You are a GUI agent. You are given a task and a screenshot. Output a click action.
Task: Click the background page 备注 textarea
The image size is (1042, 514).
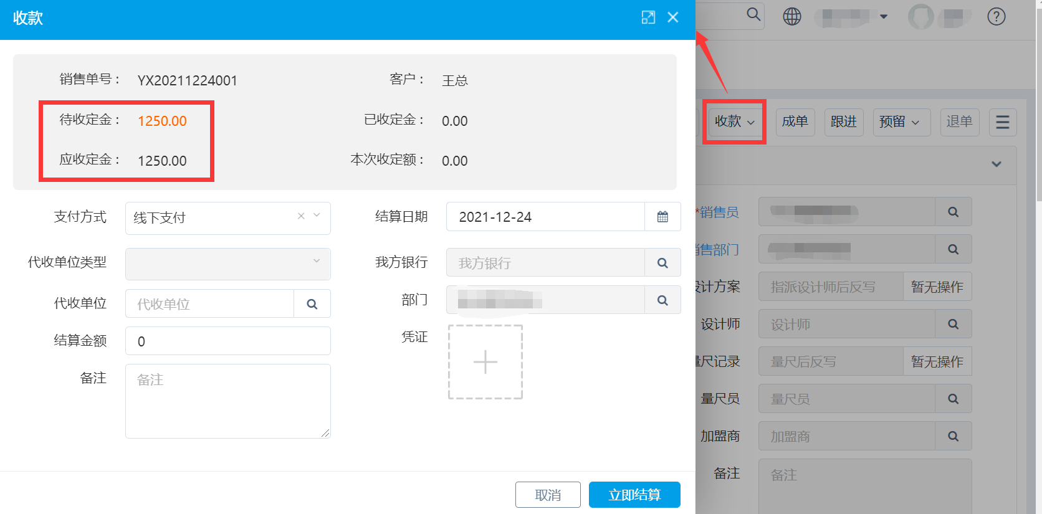click(x=865, y=487)
